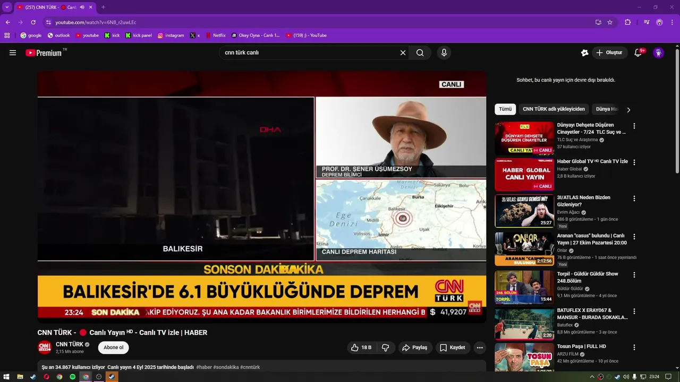Open 3I/ATLAS Evrim Ağacı thumbnail

click(524, 211)
